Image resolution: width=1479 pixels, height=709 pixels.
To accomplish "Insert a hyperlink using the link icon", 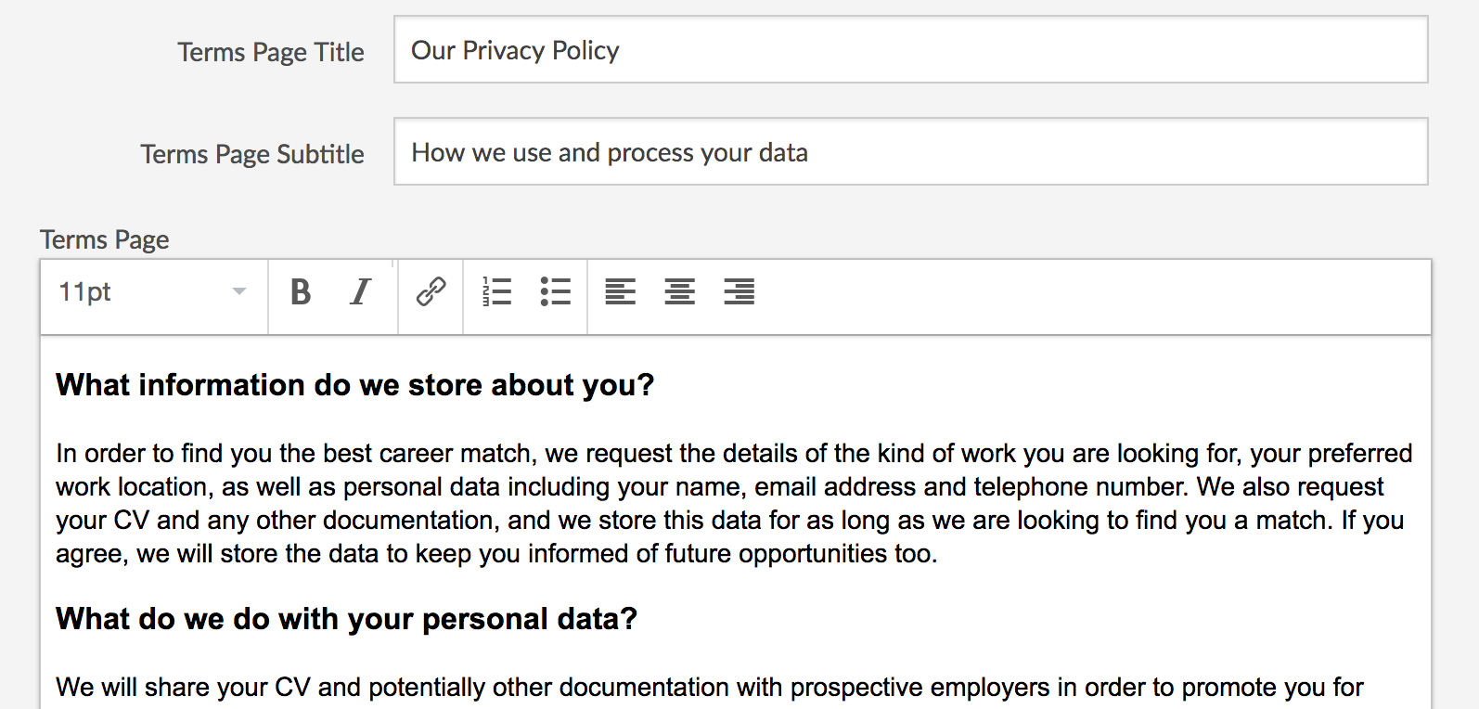I will pos(431,292).
